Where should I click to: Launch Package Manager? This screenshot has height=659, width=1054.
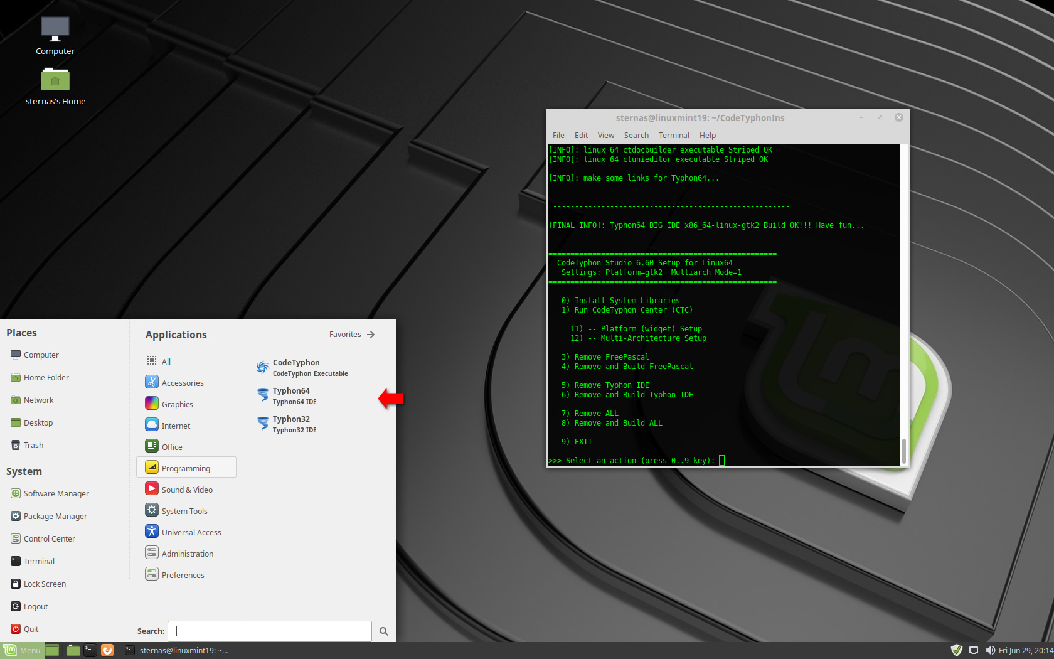[49, 516]
